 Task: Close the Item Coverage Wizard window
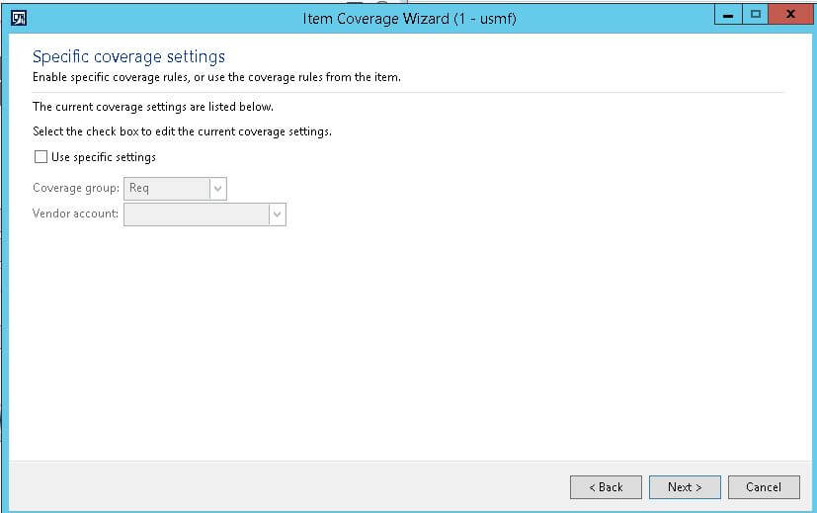(x=790, y=16)
